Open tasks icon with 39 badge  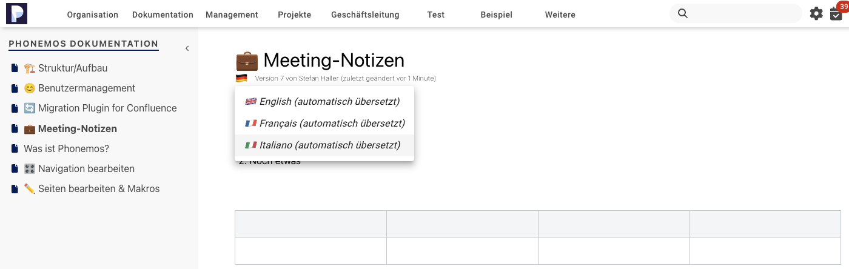[836, 14]
